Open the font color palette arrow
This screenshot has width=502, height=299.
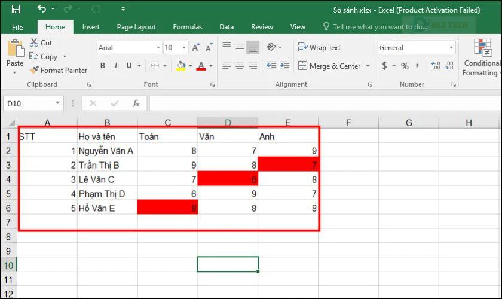[211, 66]
